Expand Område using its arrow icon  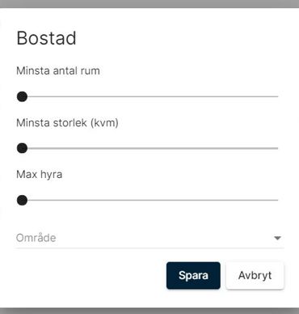[x=277, y=238]
